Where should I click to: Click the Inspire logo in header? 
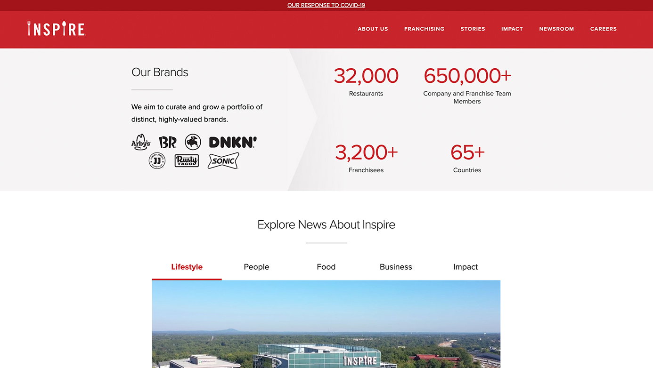pos(57,29)
